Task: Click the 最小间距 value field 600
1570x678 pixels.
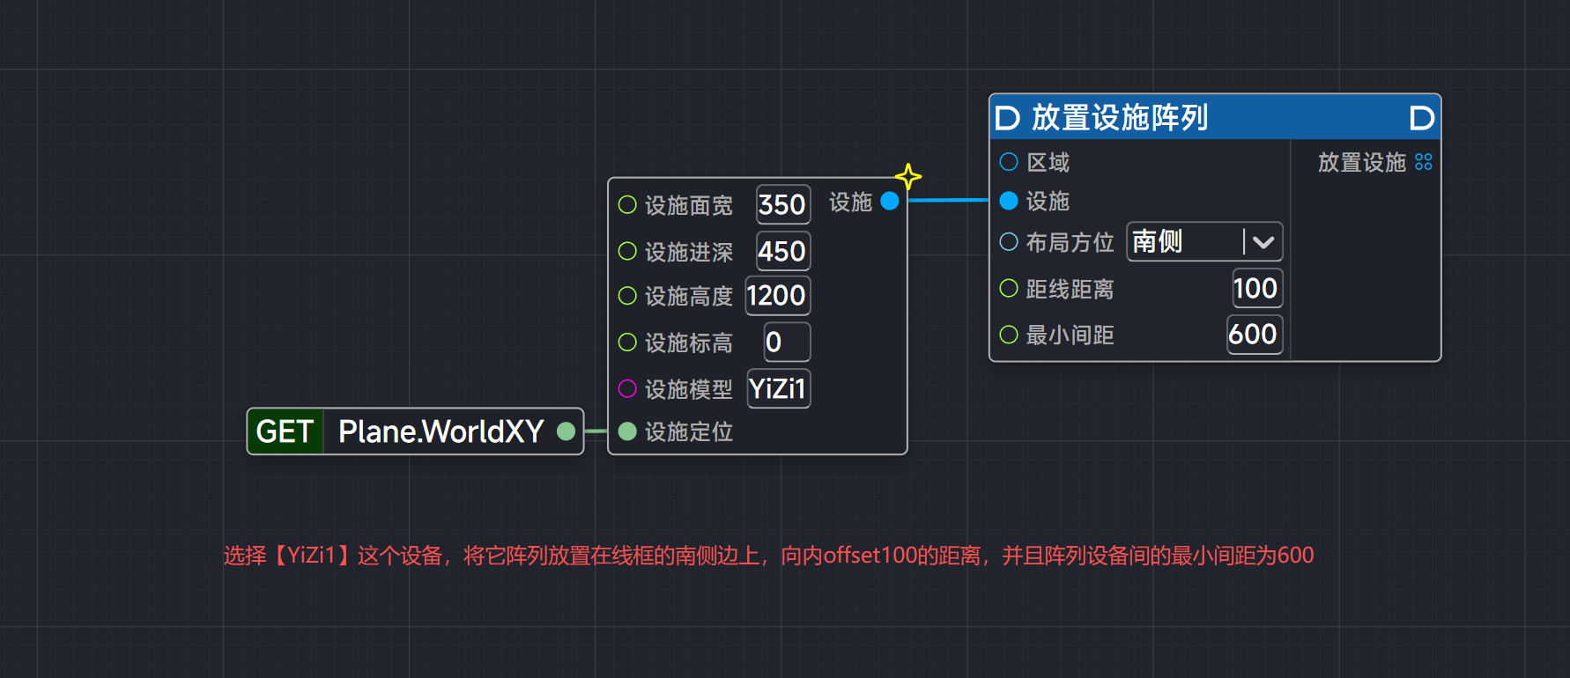Action: pos(1254,335)
